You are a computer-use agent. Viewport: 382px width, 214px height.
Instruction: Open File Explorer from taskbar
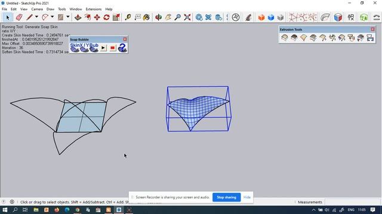click(36, 210)
